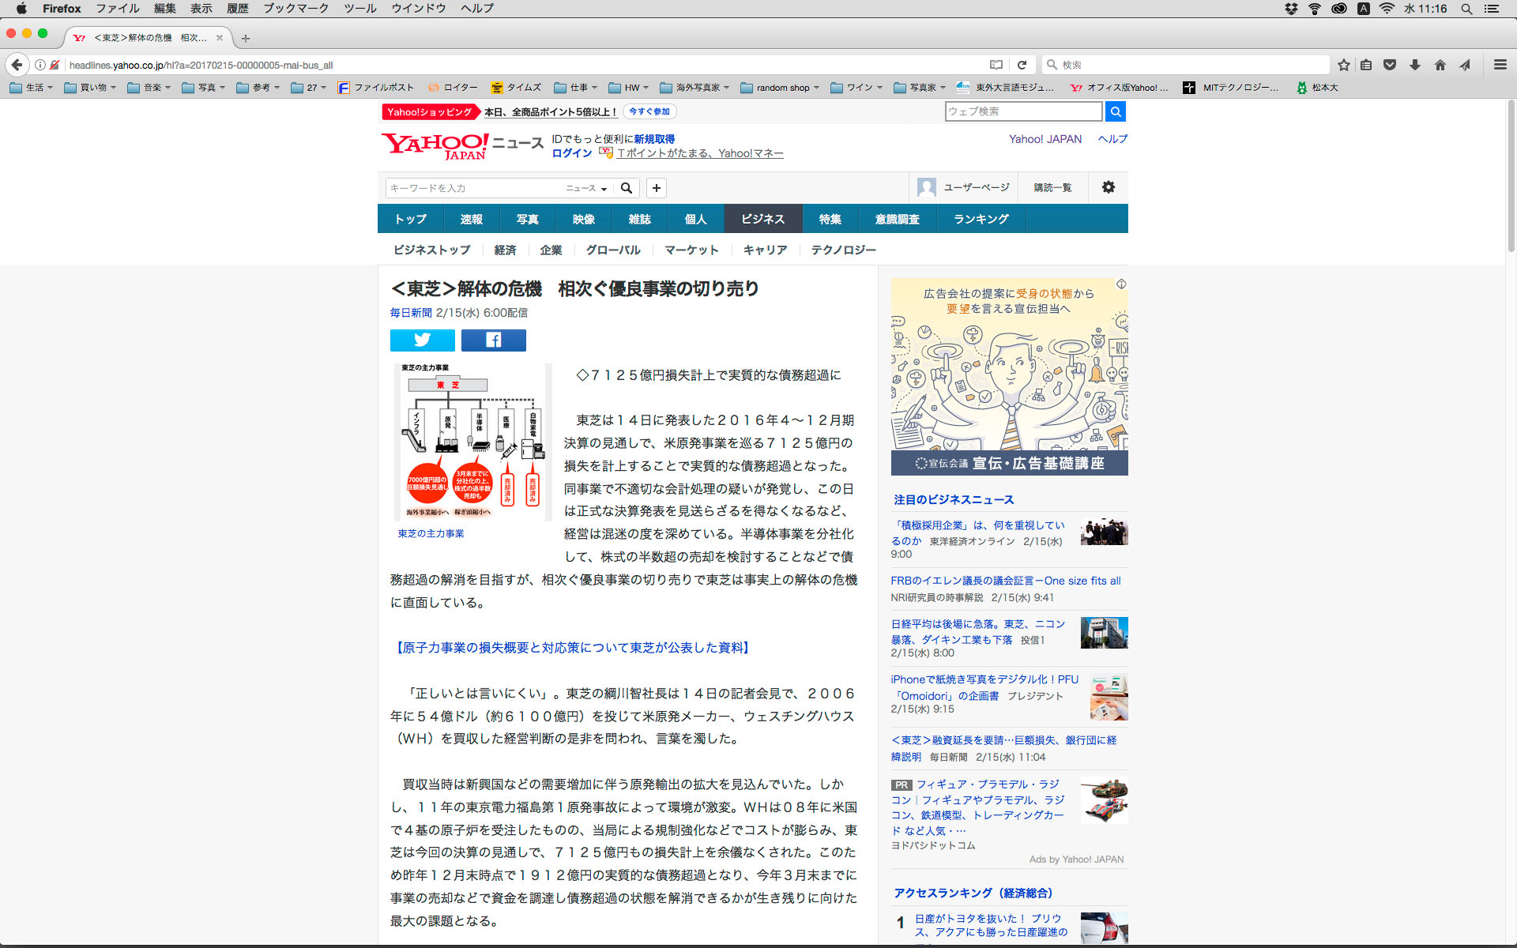Toggle reader view icon in address bar
This screenshot has height=948, width=1517.
click(x=996, y=65)
